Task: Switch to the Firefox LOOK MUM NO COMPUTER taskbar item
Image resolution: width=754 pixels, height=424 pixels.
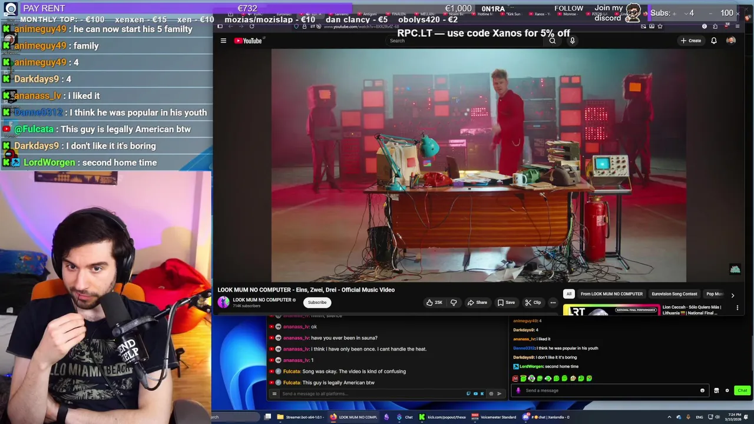Action: click(353, 417)
